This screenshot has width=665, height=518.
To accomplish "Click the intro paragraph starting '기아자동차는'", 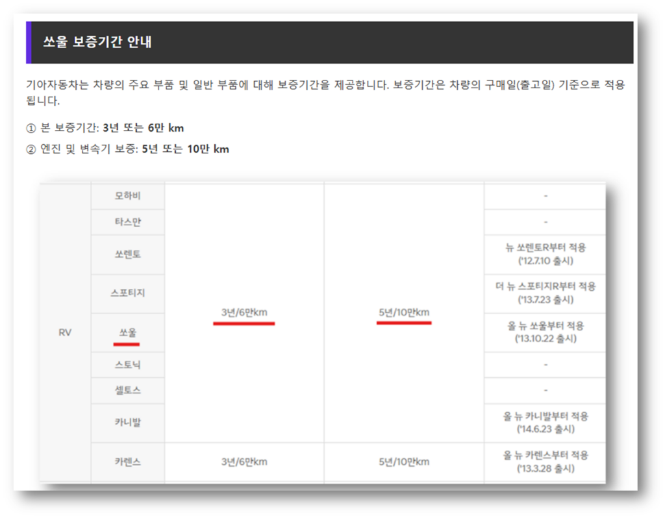I will [325, 92].
